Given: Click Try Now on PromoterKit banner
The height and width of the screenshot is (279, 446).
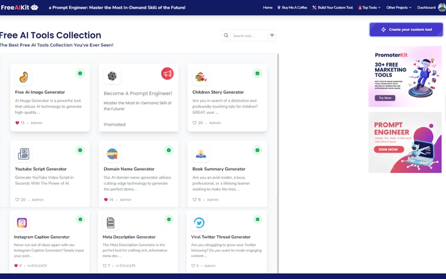Looking at the screenshot, I should pyautogui.click(x=385, y=98).
